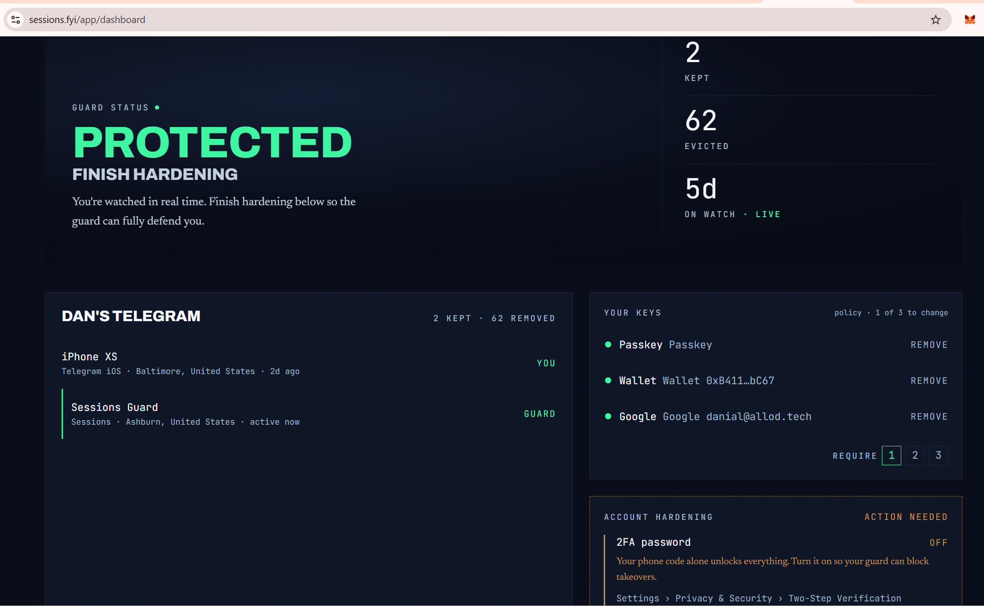Click the 62 EVICTED statistic
Screen dimensions: 984x606
coord(707,129)
